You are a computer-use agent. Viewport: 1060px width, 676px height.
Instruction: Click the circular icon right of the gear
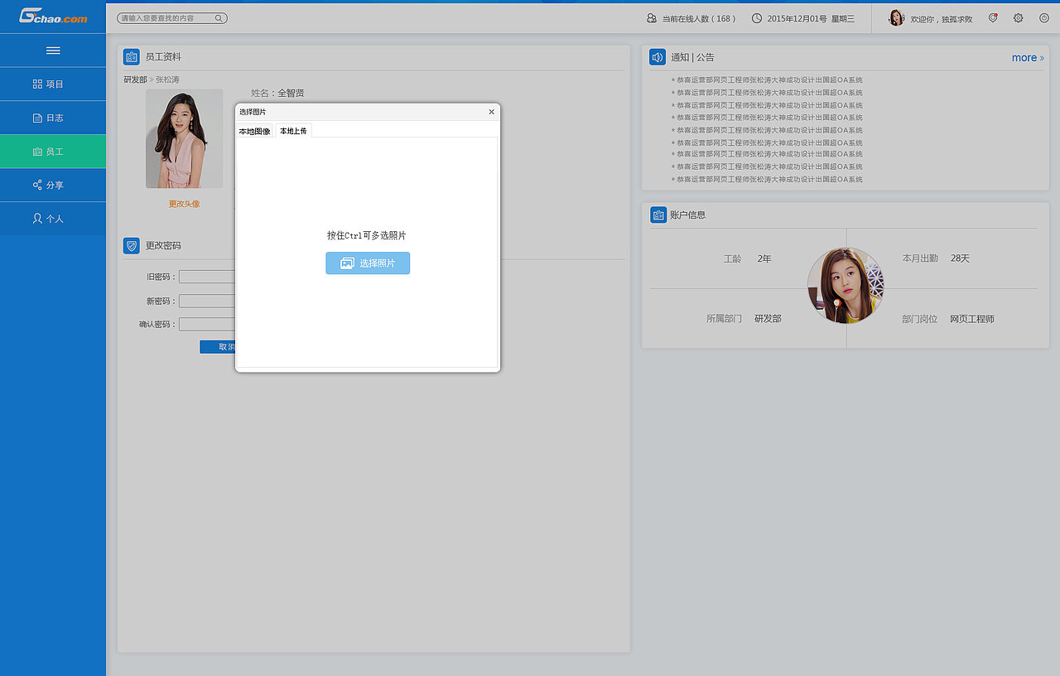(1044, 18)
